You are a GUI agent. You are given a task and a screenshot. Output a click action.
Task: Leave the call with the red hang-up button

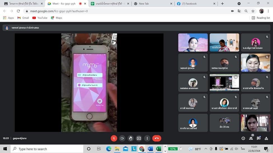157,138
